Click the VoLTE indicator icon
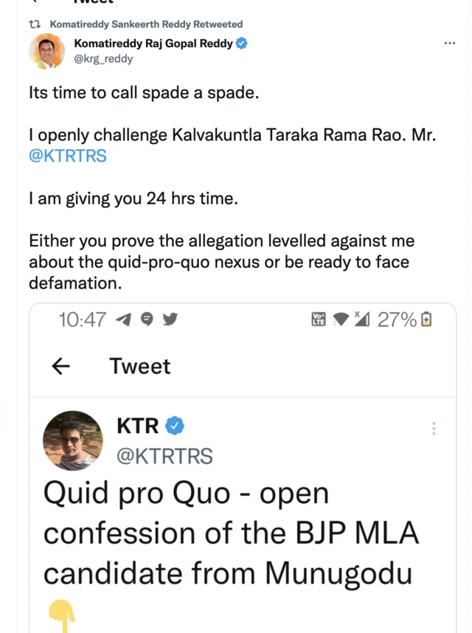 (x=319, y=319)
